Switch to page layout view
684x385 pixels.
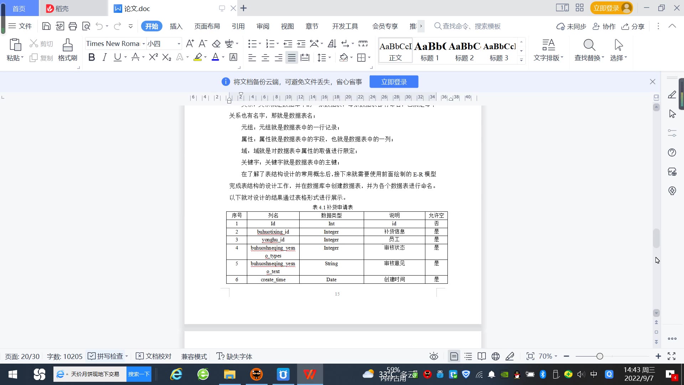tap(454, 356)
